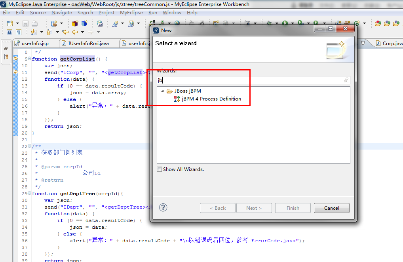403x262 pixels.
Task: Click the Previous Annotation up-arrow icon
Action: click(x=49, y=32)
